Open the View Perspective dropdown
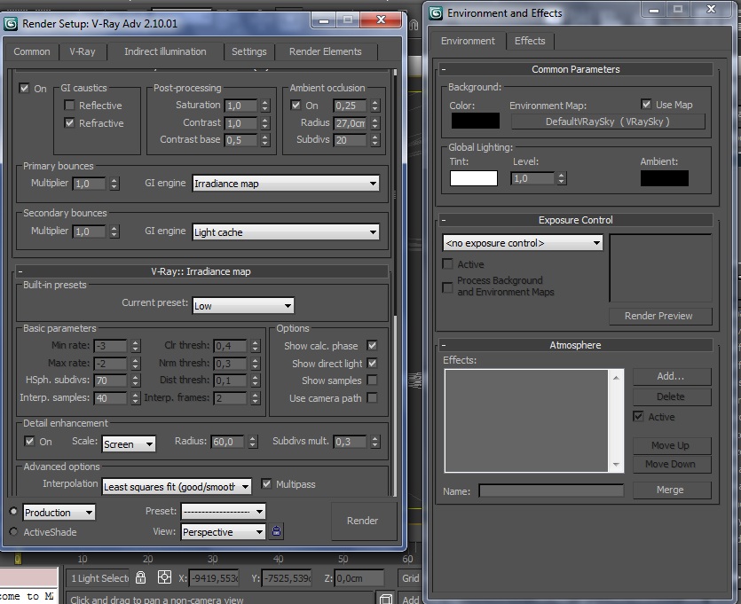The height and width of the screenshot is (604, 741). coord(224,532)
